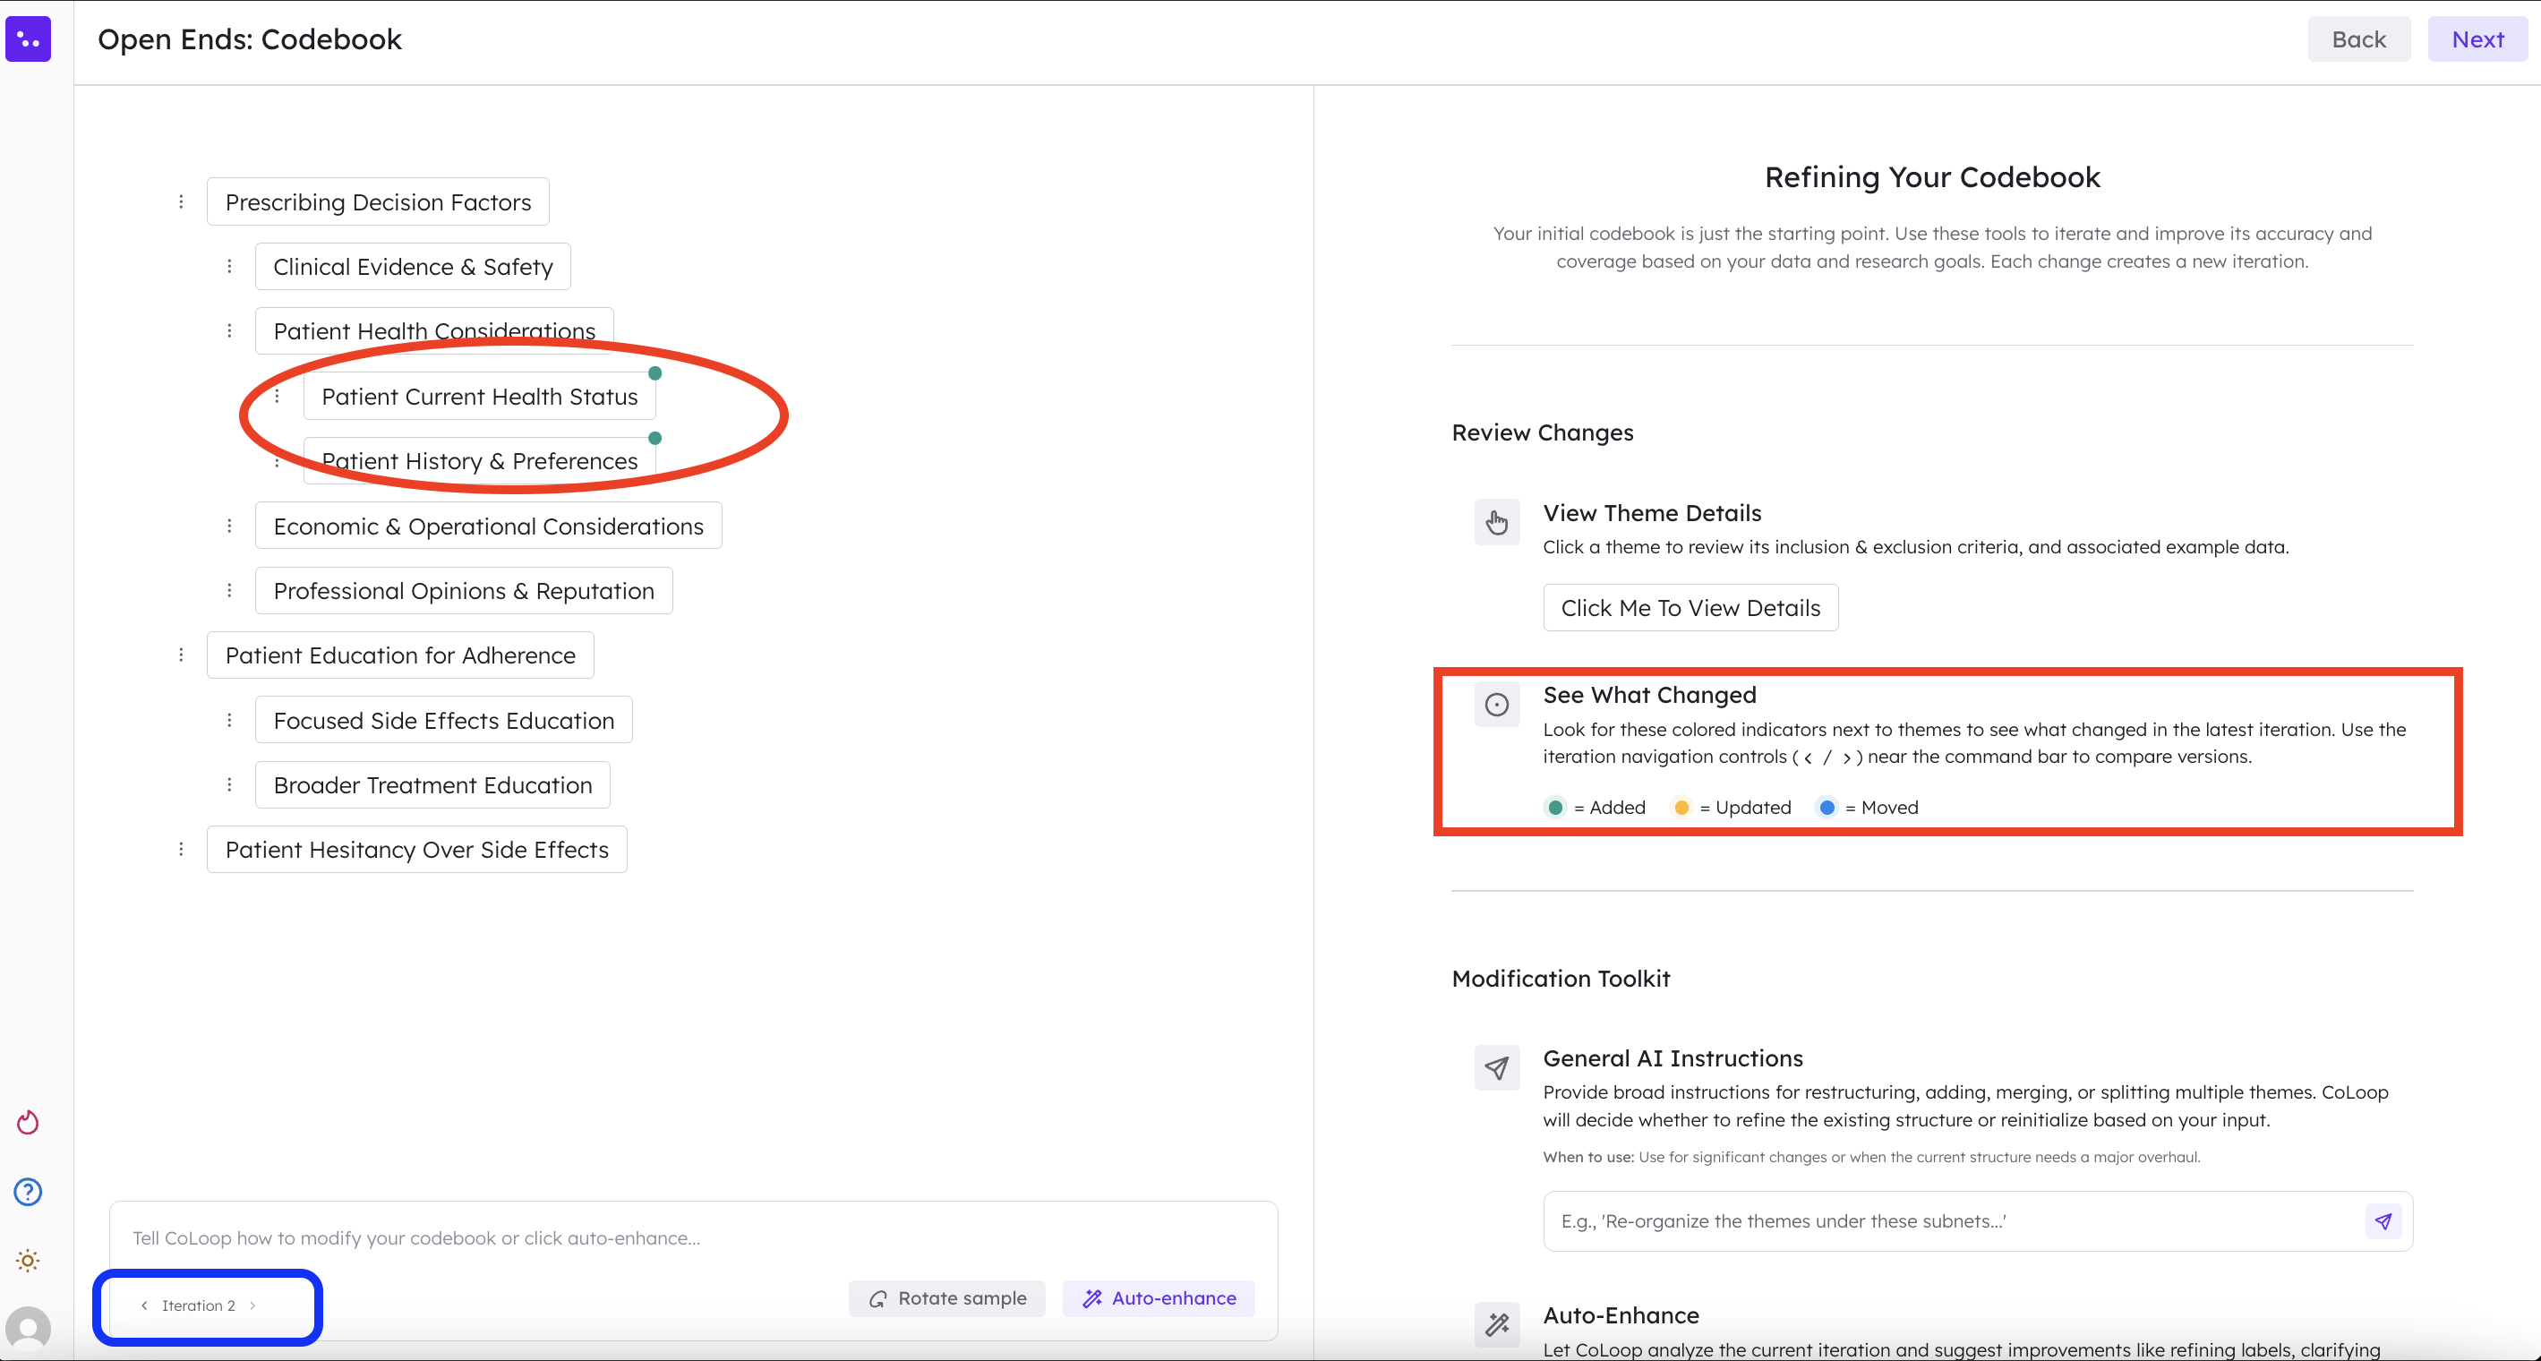
Task: Select the Economic & Operational Considerations theme
Action: 488,526
